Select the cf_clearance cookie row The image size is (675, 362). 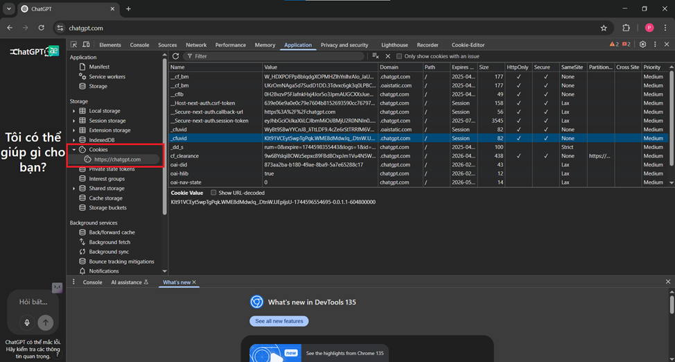pyautogui.click(x=419, y=156)
